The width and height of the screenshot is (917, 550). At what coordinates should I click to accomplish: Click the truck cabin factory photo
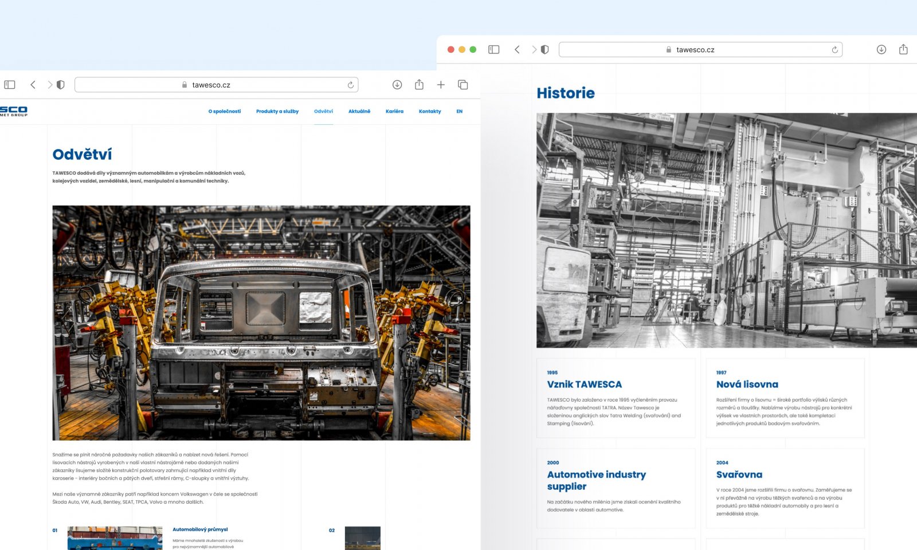point(261,323)
